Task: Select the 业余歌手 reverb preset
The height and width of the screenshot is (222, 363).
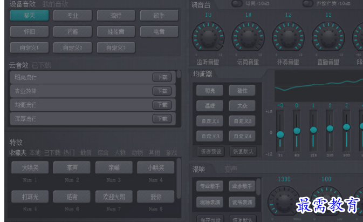Action: (242, 186)
